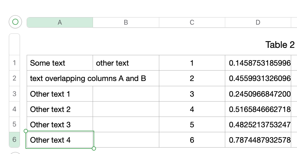
Task: Click the table select handle circle
Action: point(15,22)
